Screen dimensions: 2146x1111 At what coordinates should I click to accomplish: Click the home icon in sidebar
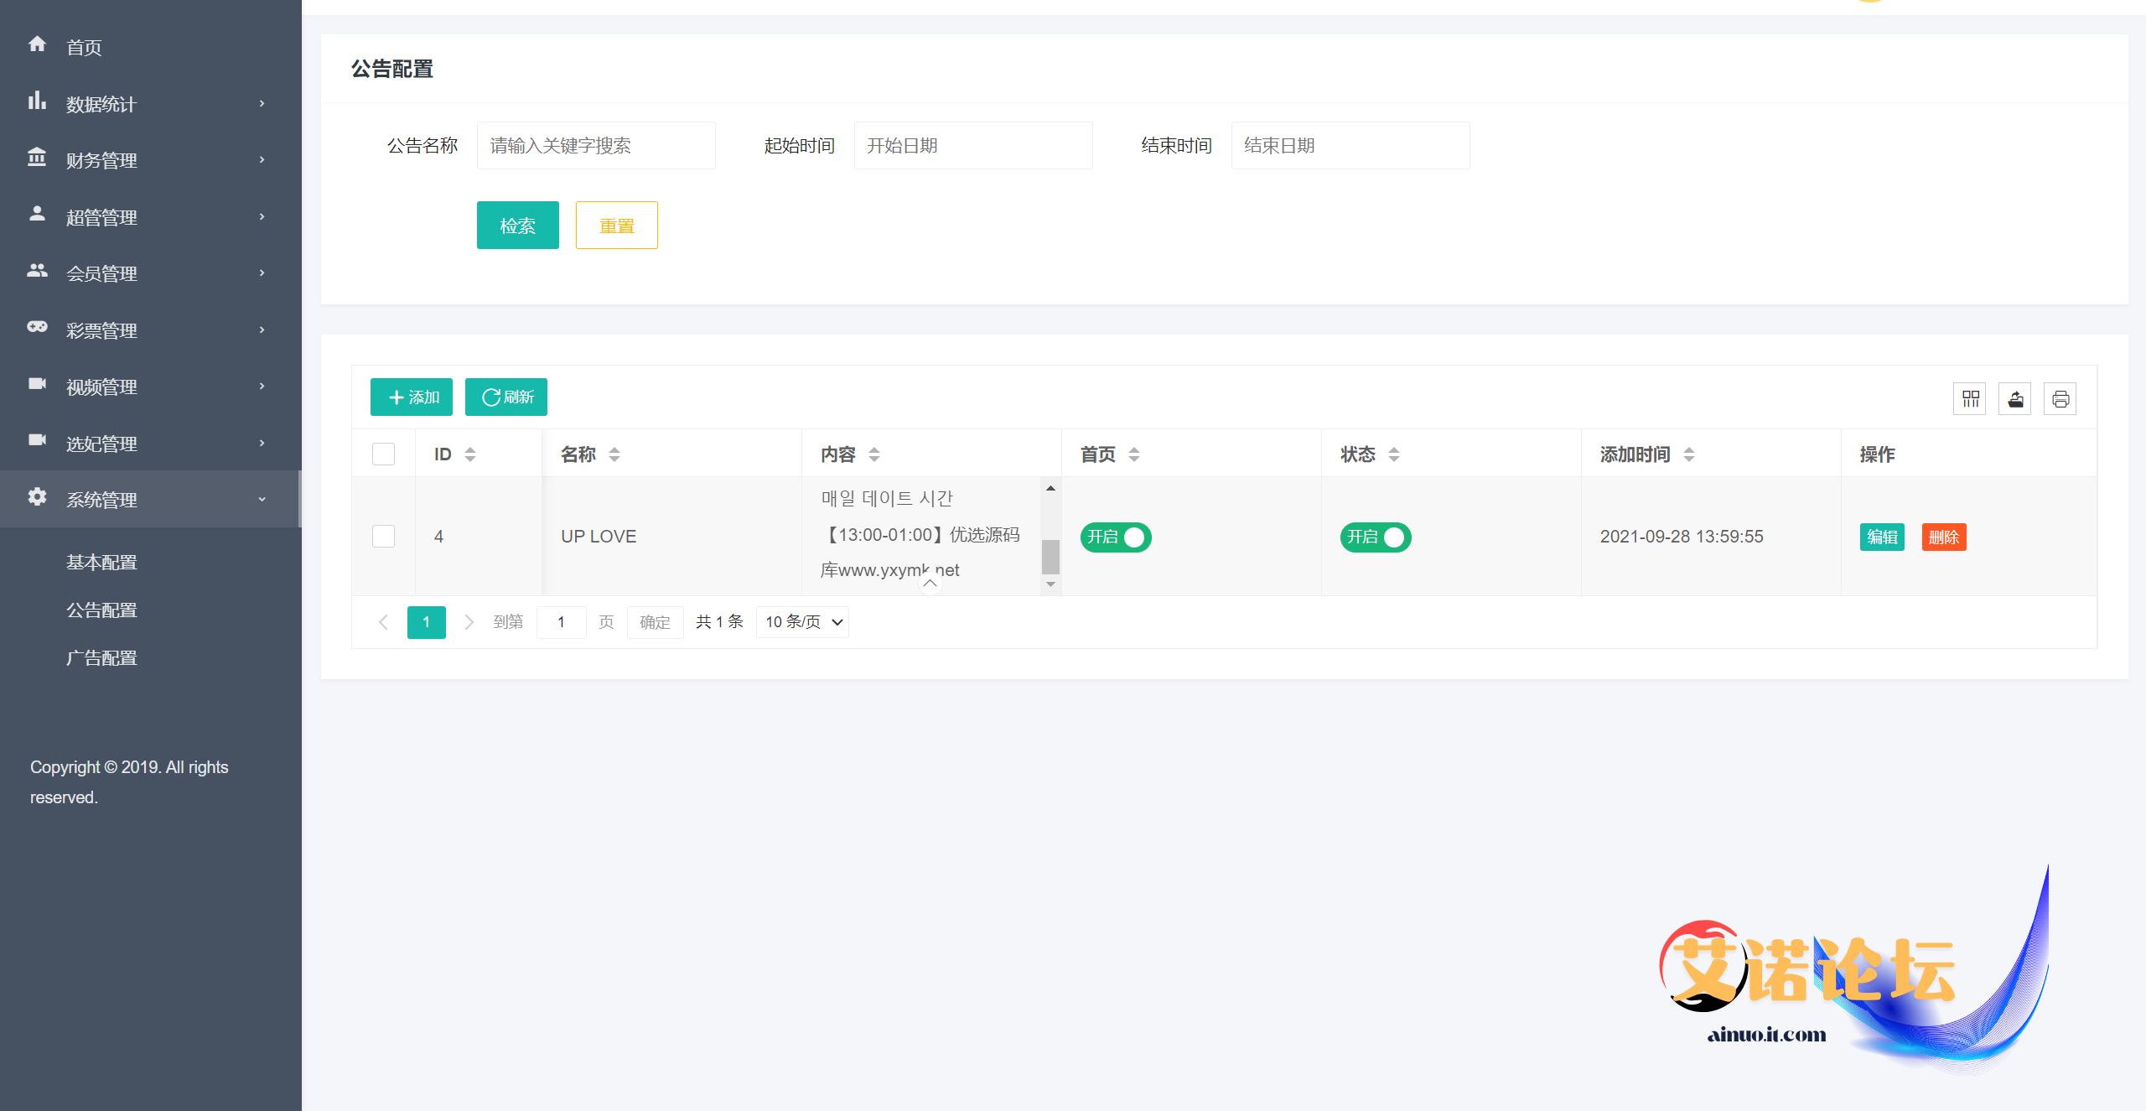[37, 44]
